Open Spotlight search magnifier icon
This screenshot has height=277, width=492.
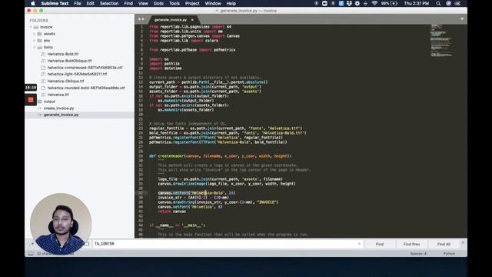pyautogui.click(x=438, y=3)
